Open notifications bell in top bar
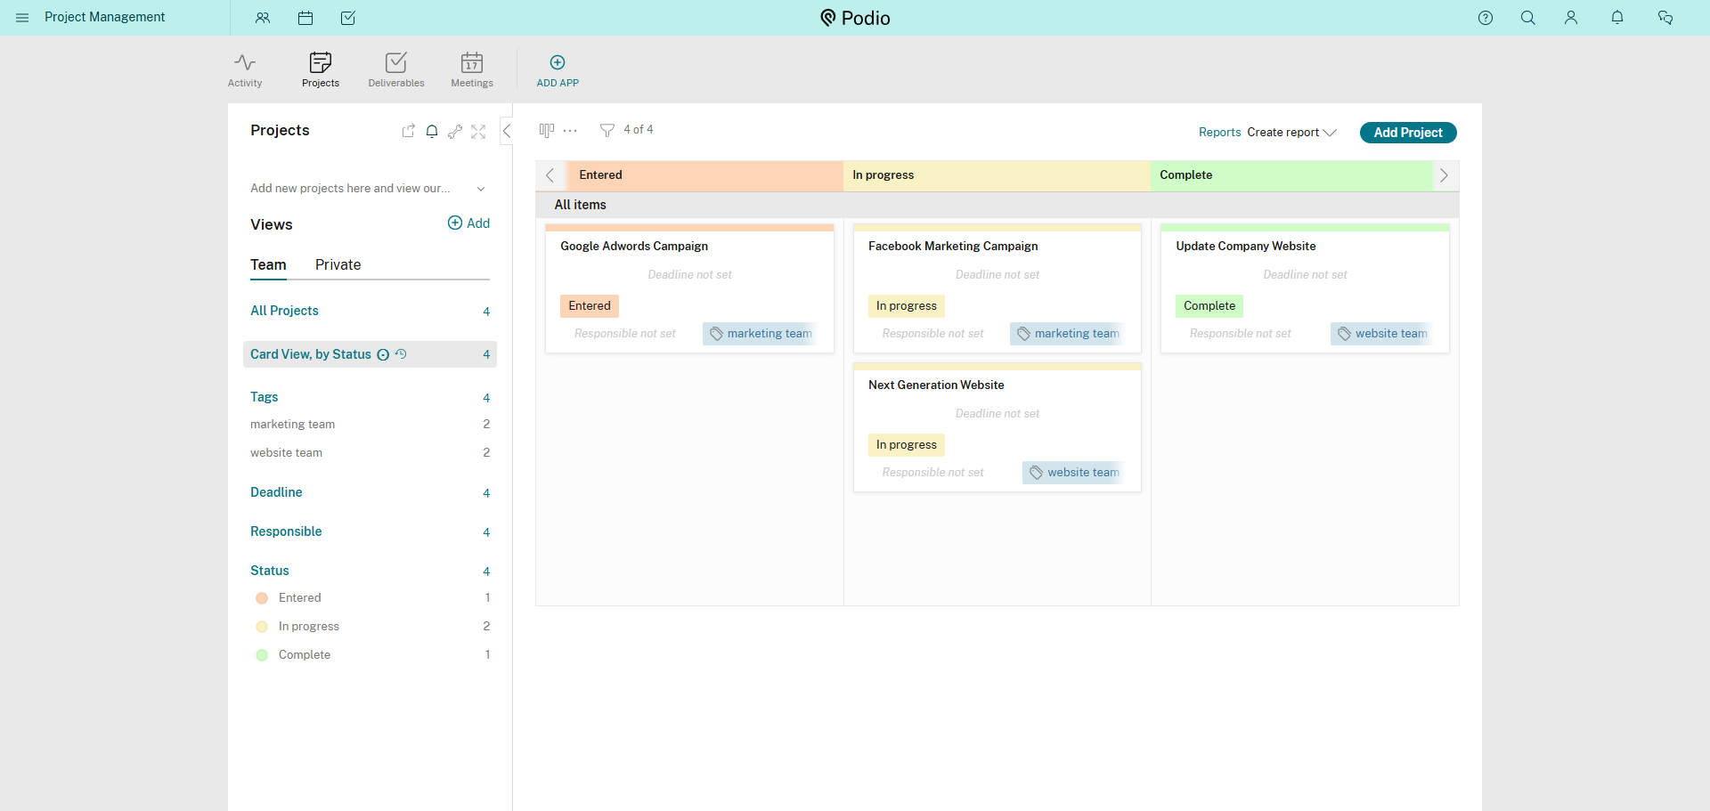Image resolution: width=1710 pixels, height=811 pixels. click(1616, 18)
